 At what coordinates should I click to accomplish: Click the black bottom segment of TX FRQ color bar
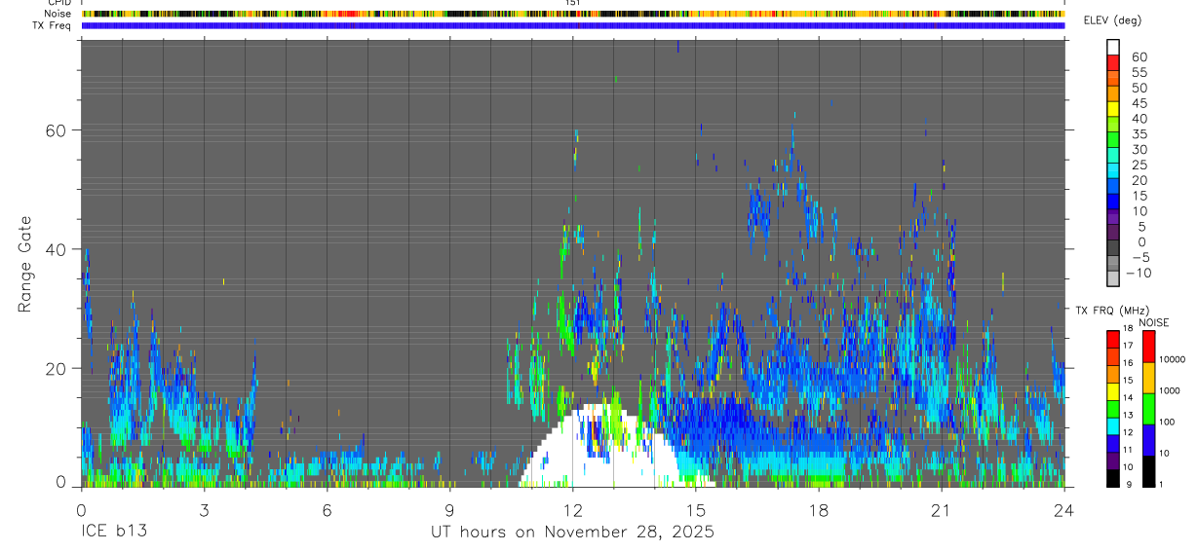click(1113, 477)
